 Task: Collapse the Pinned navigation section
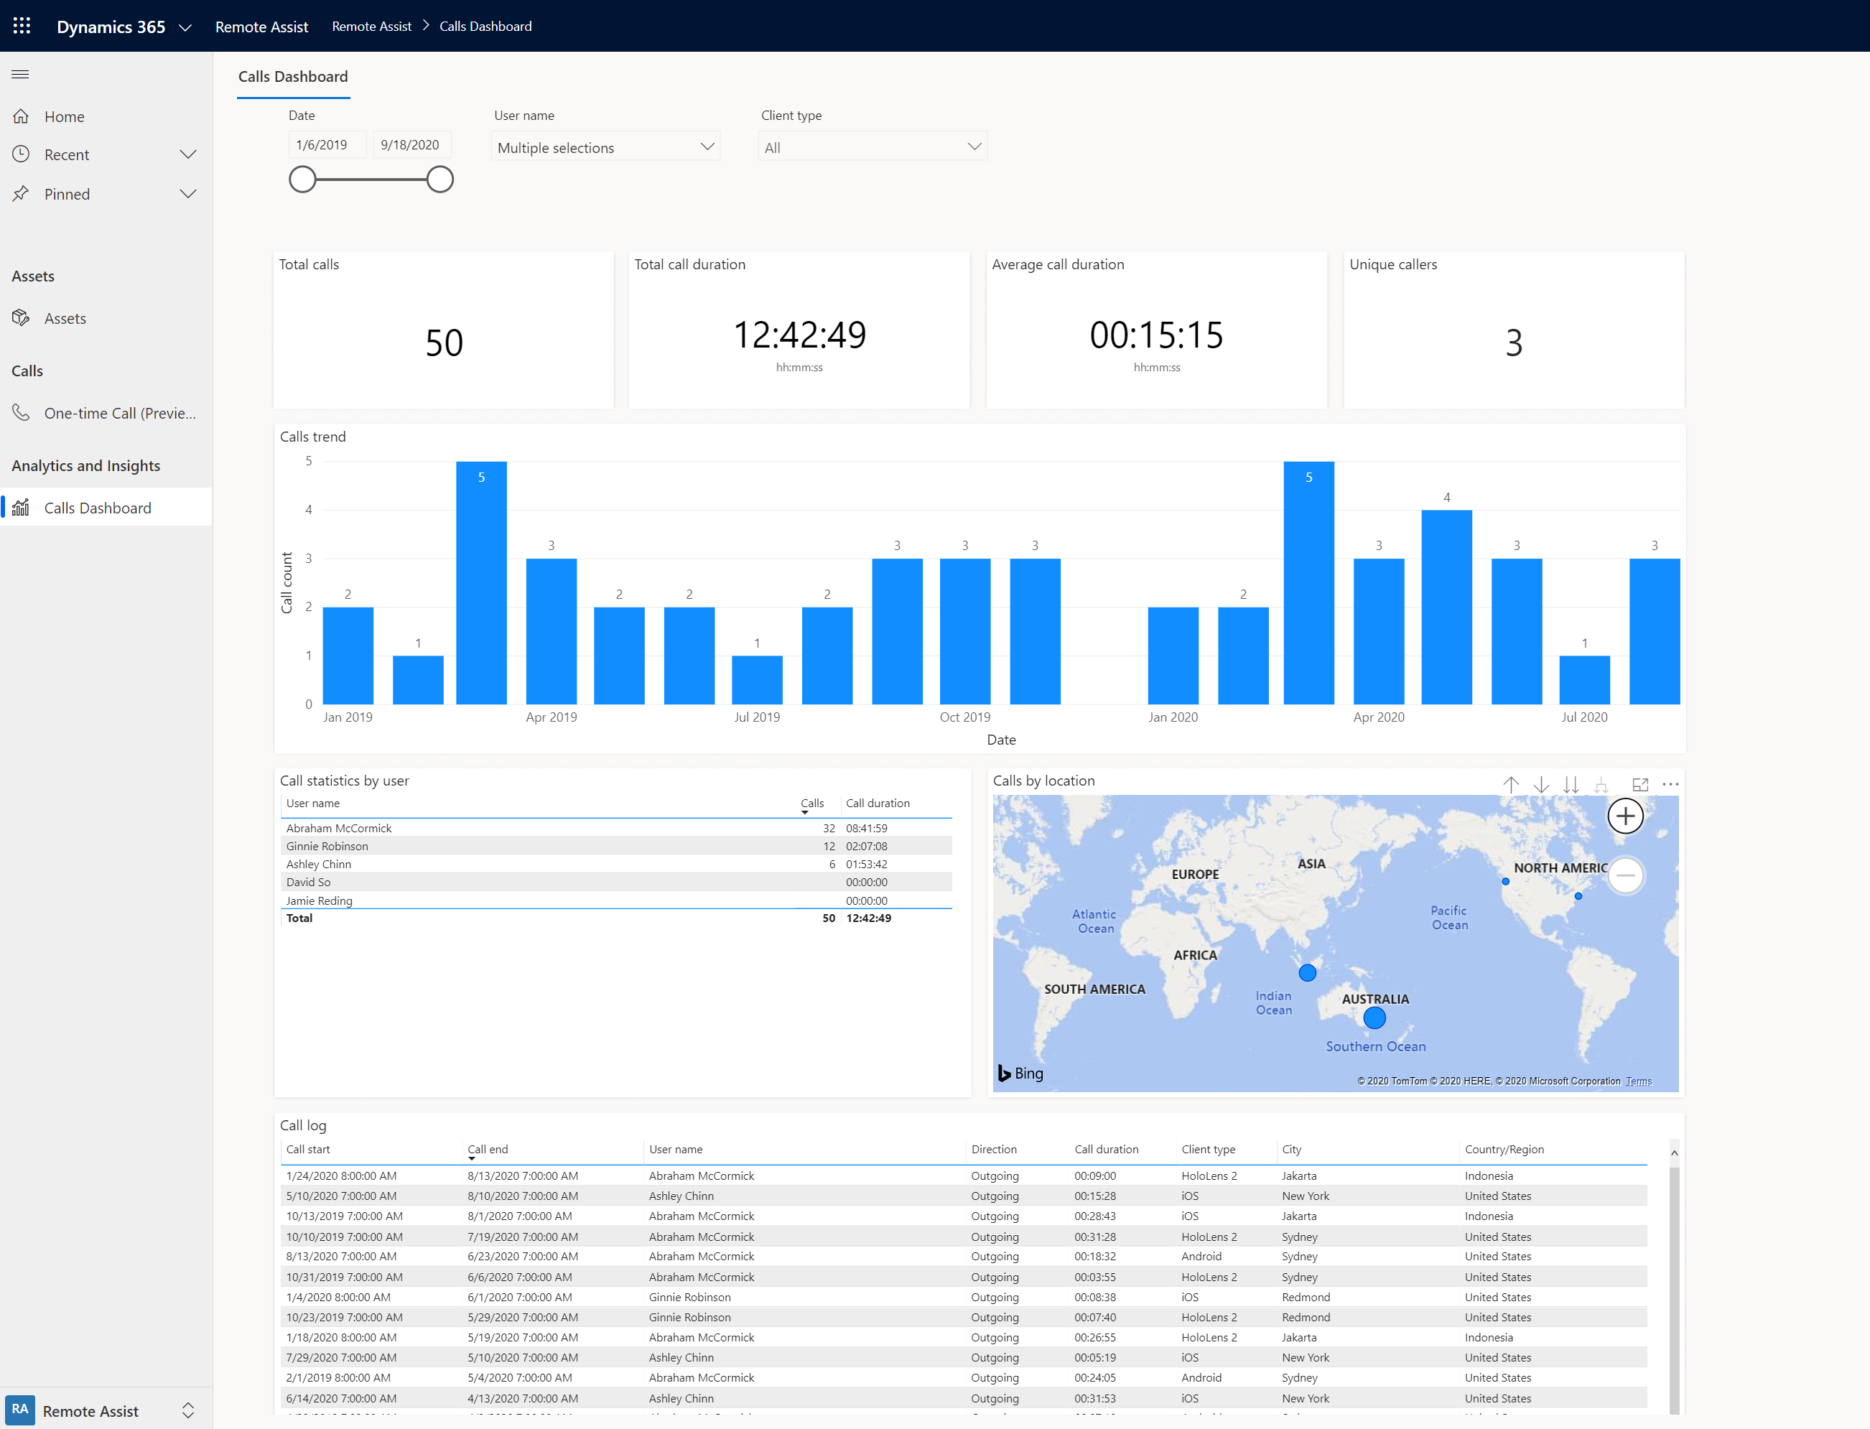tap(189, 192)
